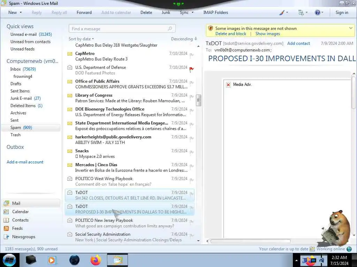Click the preview pane horizontal scrollbar thumb

(x=250, y=241)
